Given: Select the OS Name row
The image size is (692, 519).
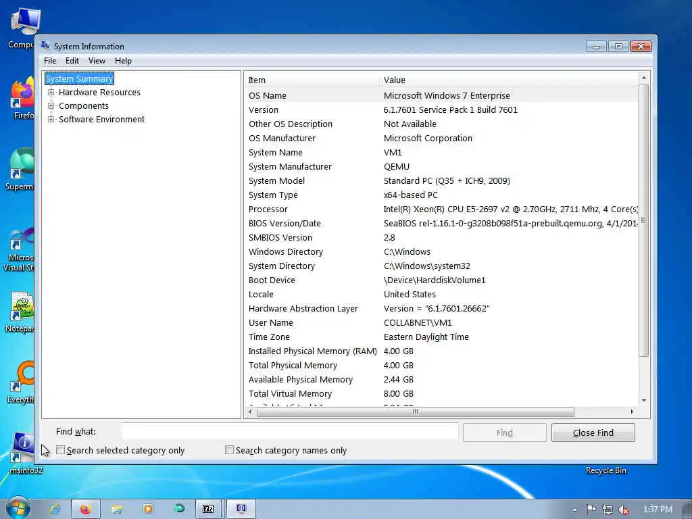Looking at the screenshot, I should (441, 95).
